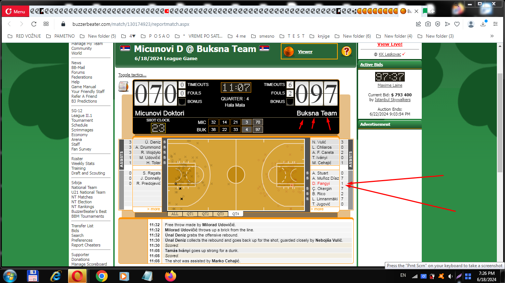
Task: Go back using the browser back arrow
Action: 10,24
